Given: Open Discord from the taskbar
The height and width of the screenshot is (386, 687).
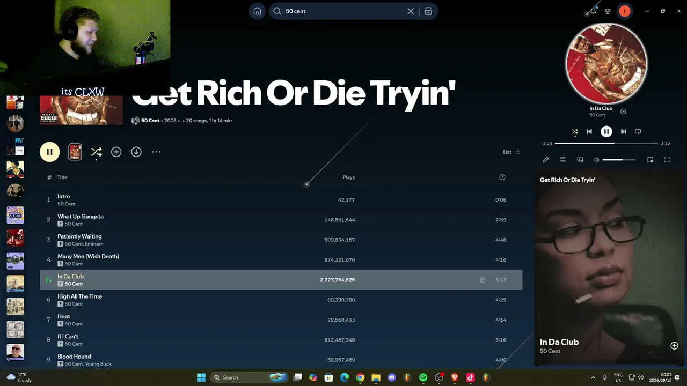Looking at the screenshot, I should coord(392,377).
